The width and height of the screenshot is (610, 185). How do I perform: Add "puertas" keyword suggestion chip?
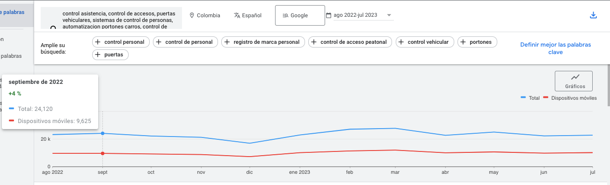tap(110, 55)
